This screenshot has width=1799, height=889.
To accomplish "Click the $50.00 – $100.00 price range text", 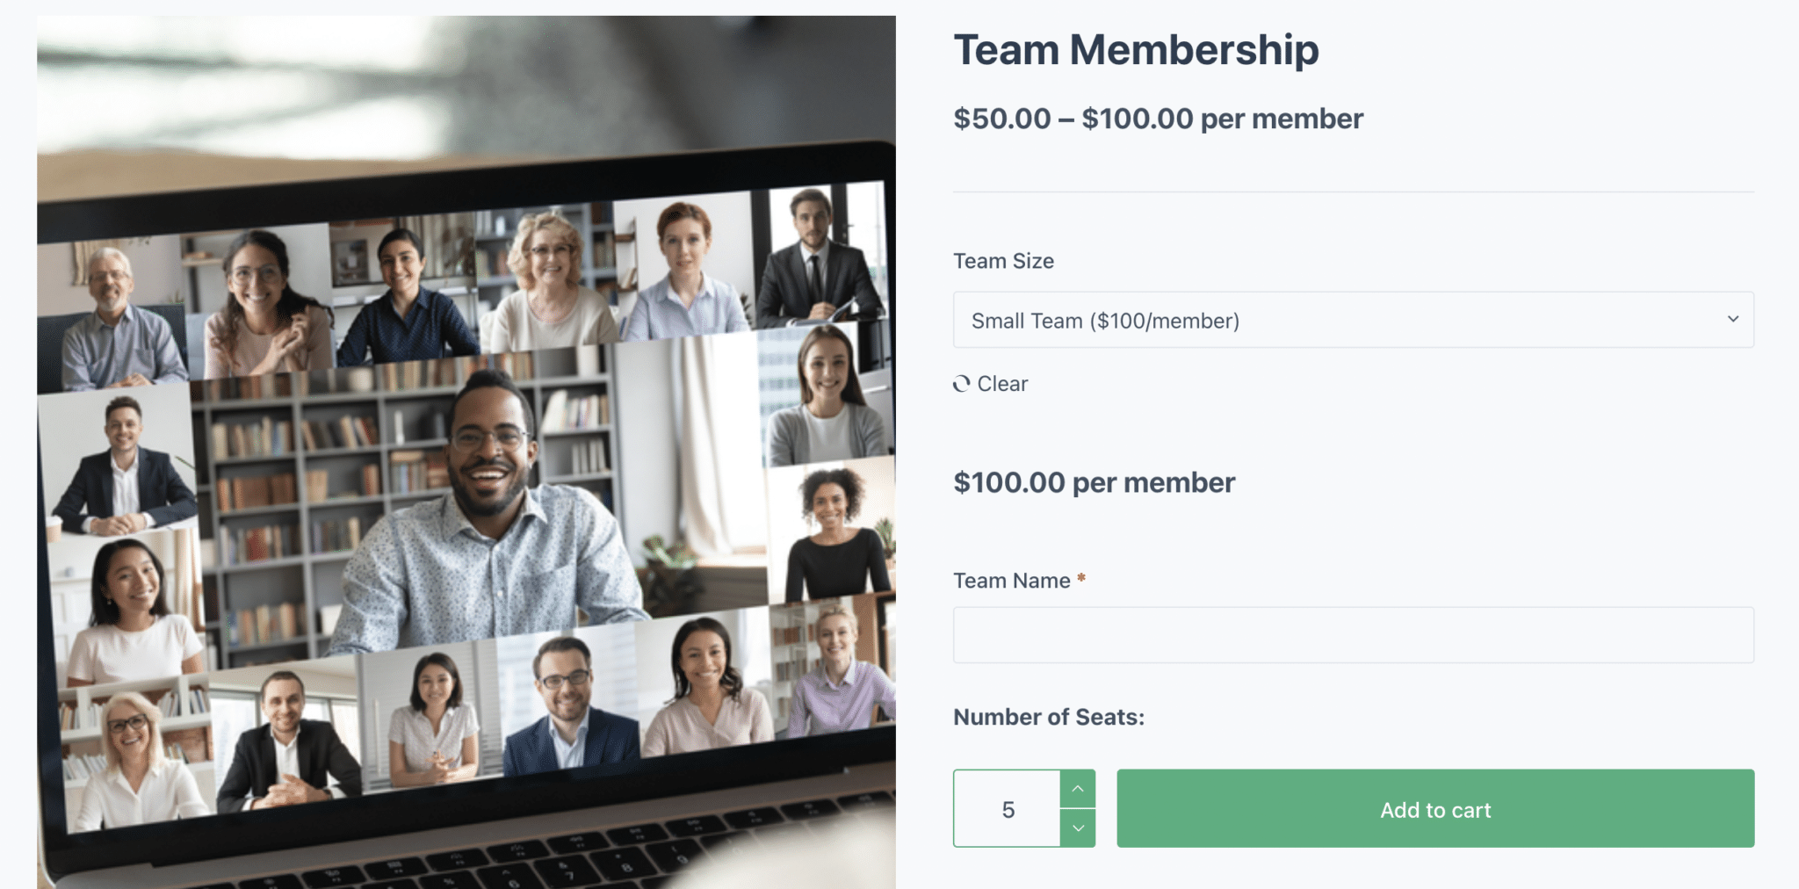I will [x=1158, y=119].
